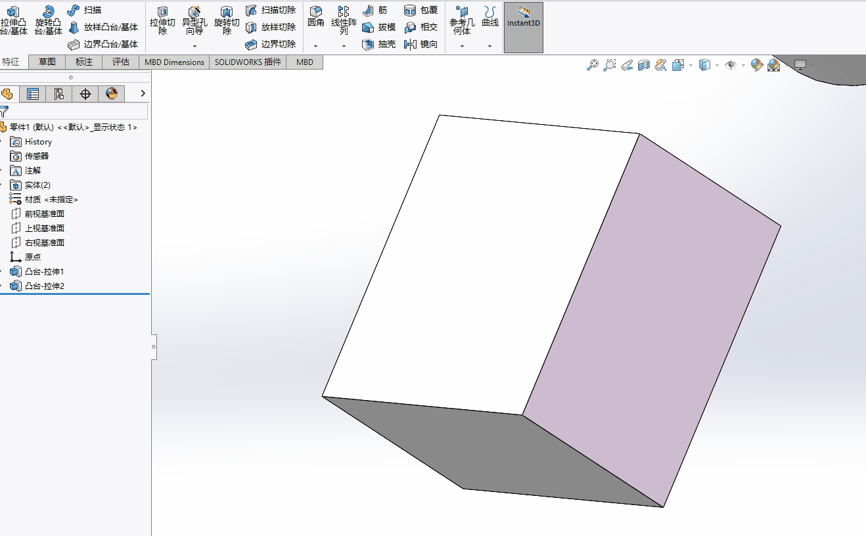Choose the 扫描切除 swept cut tool
The height and width of the screenshot is (536, 866).
pos(270,10)
